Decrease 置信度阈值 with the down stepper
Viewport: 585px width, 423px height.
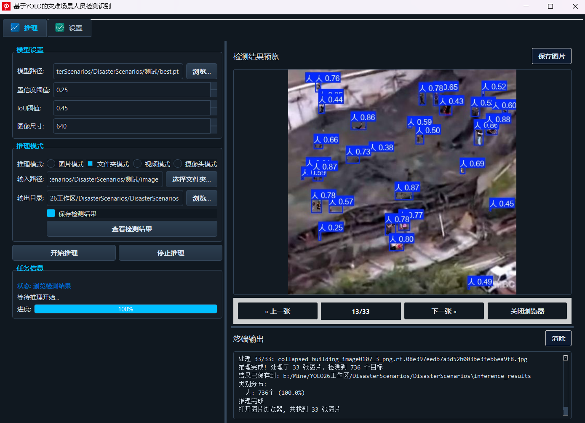[x=214, y=94]
